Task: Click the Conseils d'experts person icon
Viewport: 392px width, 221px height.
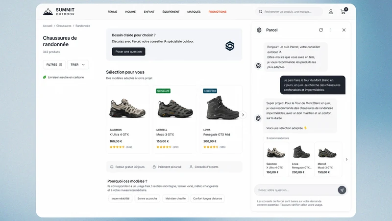Action: [191, 167]
